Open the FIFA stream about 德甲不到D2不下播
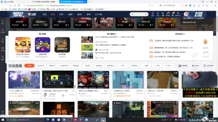 58,79
